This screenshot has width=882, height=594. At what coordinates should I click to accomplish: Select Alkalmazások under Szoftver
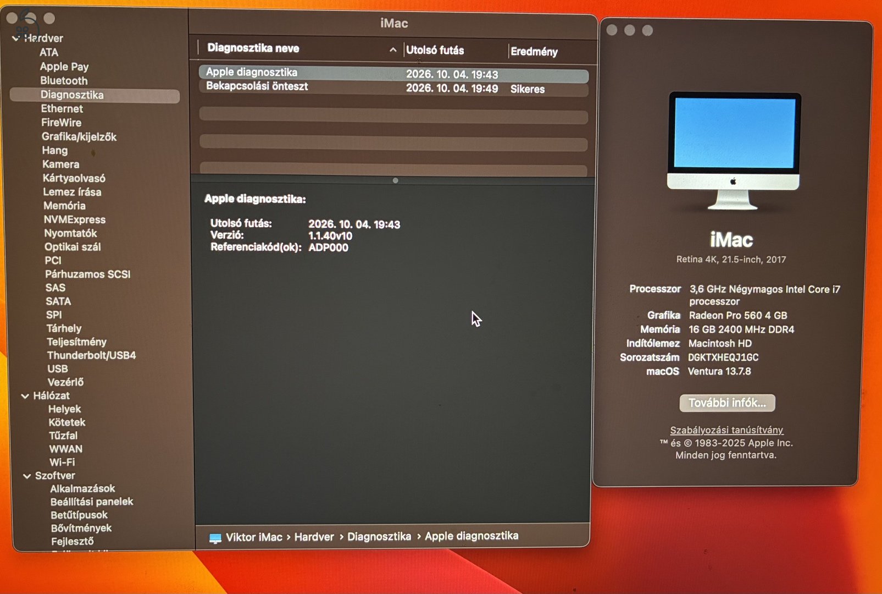82,488
